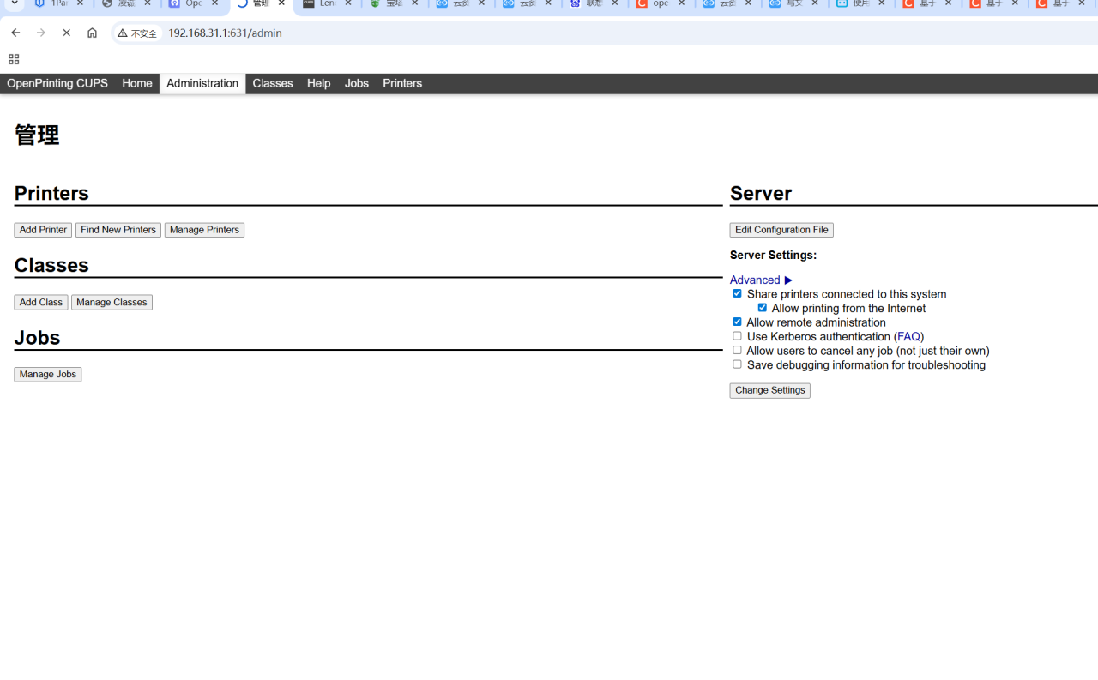The width and height of the screenshot is (1098, 680).
Task: Open the Kerberos FAQ link
Action: pyautogui.click(x=908, y=337)
